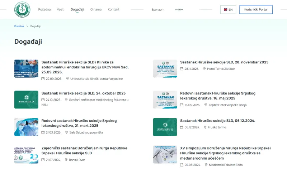
Task: Open the Zajednički sastanak event thumbnail
Action: pos(26,155)
